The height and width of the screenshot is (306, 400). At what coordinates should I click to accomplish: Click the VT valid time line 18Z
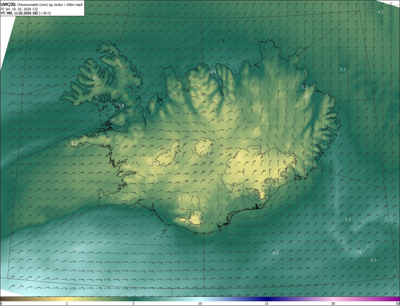[x=26, y=13]
